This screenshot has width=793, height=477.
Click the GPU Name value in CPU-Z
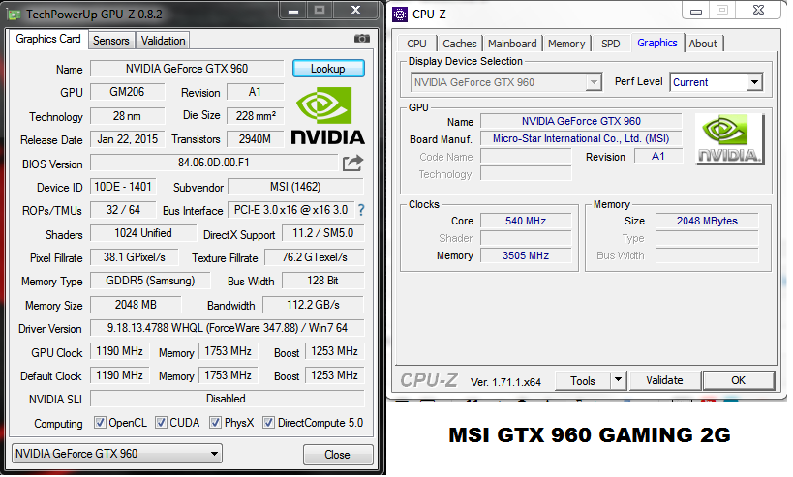coord(581,121)
